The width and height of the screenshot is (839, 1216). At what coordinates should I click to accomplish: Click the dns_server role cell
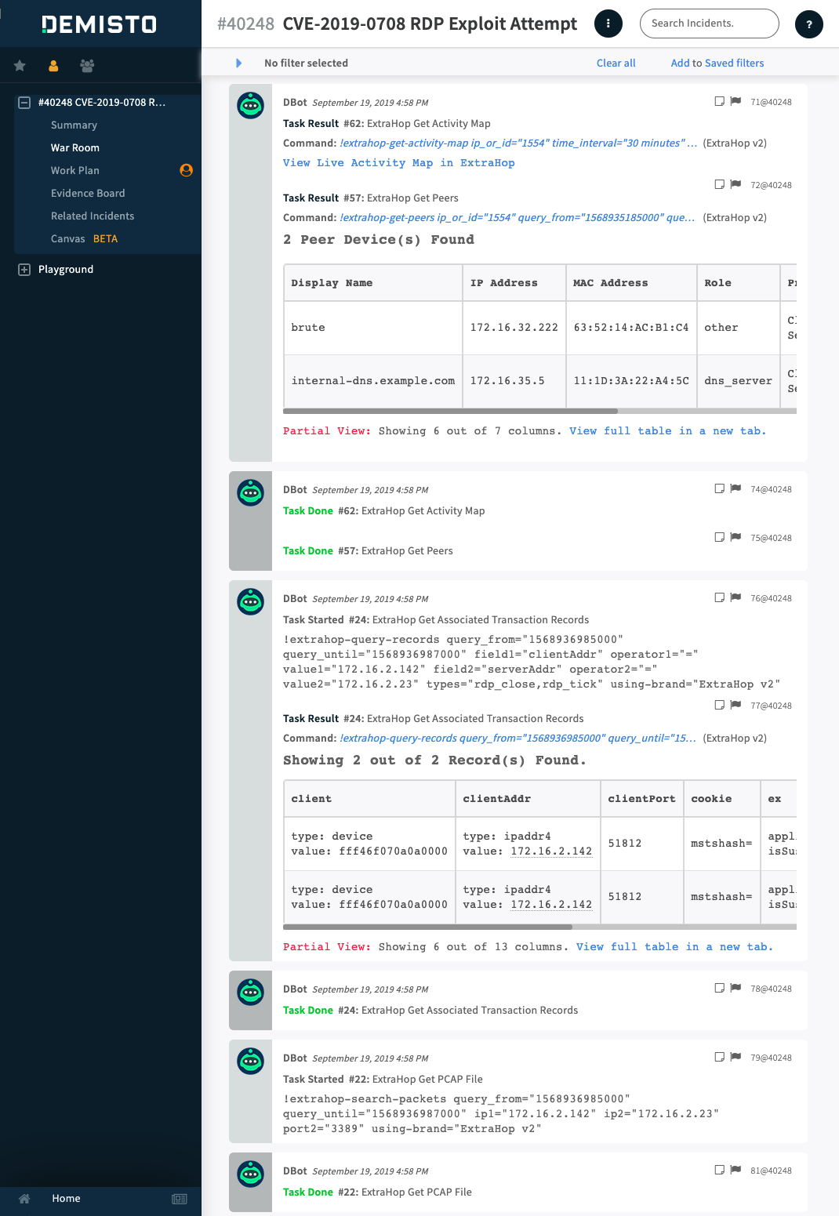tap(738, 380)
